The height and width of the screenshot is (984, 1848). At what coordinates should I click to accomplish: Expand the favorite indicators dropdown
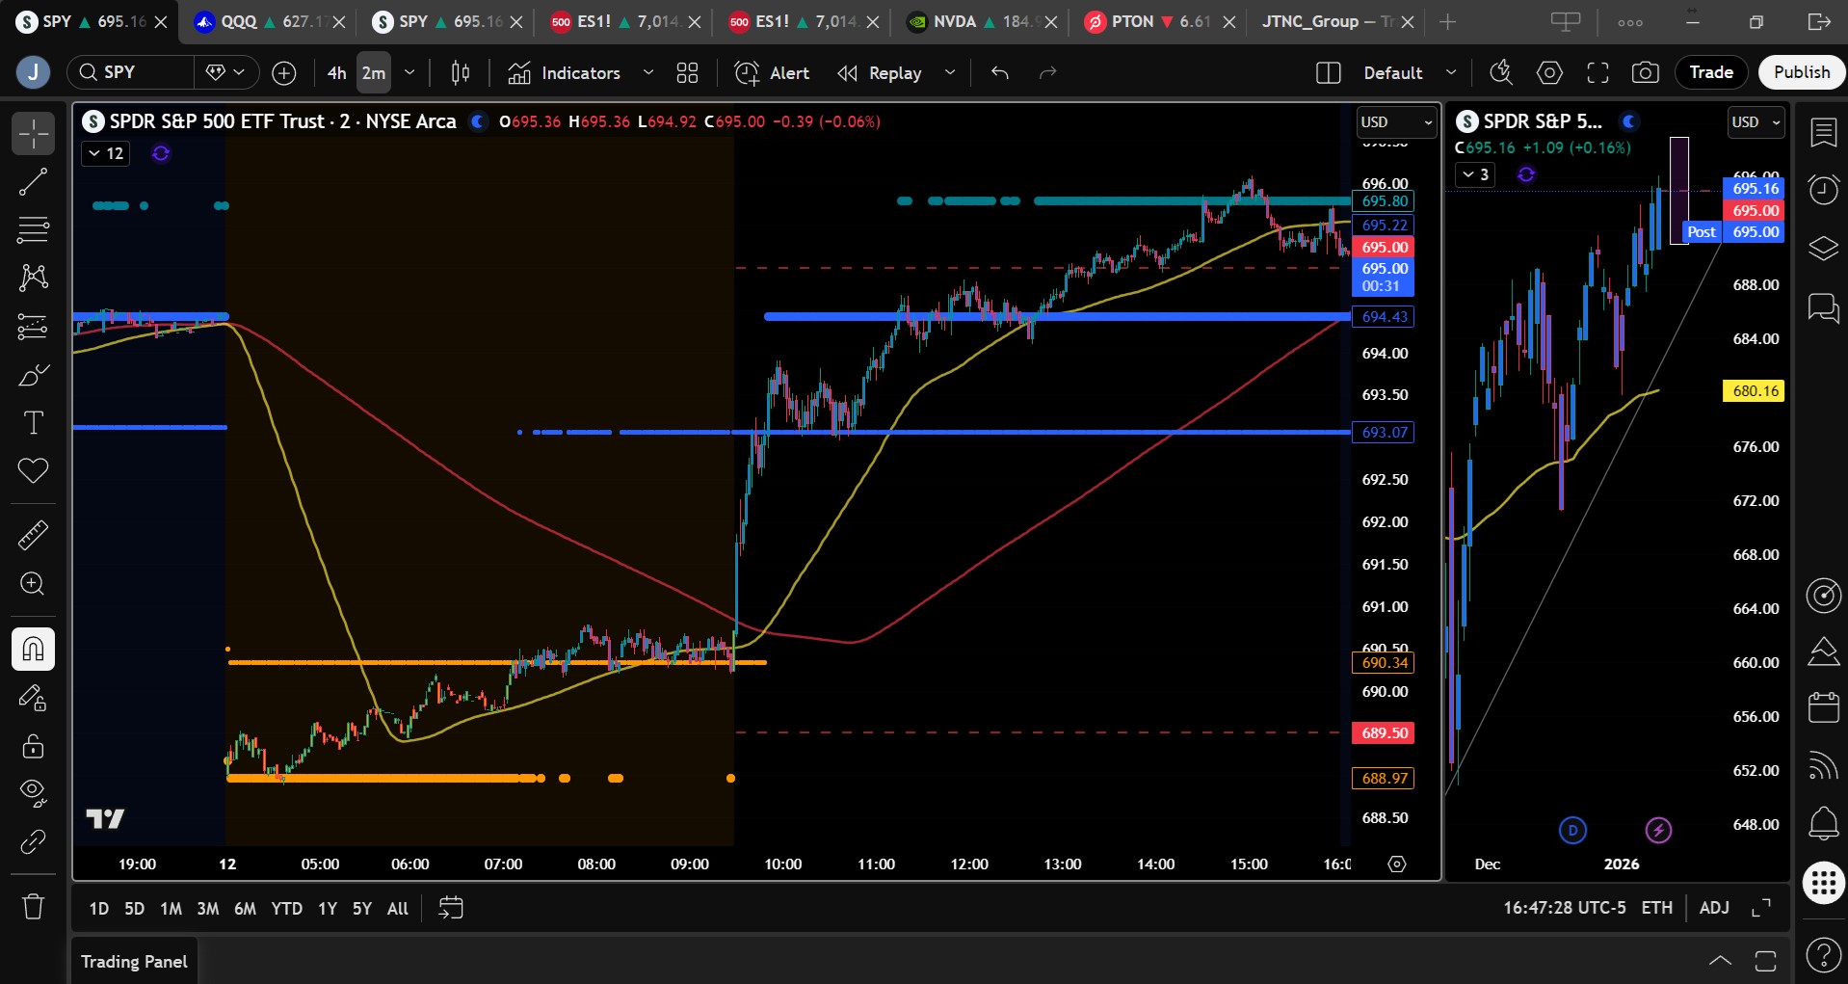[x=648, y=72]
